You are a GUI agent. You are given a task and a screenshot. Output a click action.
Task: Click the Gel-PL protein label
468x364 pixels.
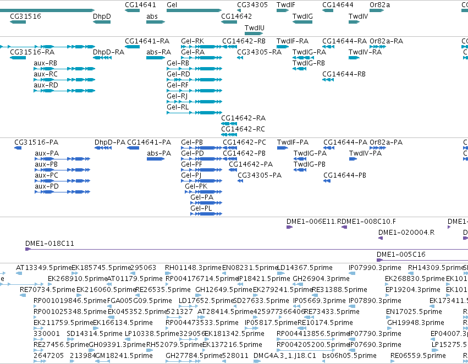click(x=201, y=208)
